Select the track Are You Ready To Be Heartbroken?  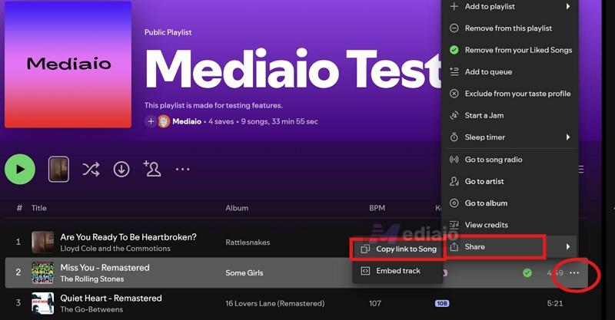(x=128, y=237)
